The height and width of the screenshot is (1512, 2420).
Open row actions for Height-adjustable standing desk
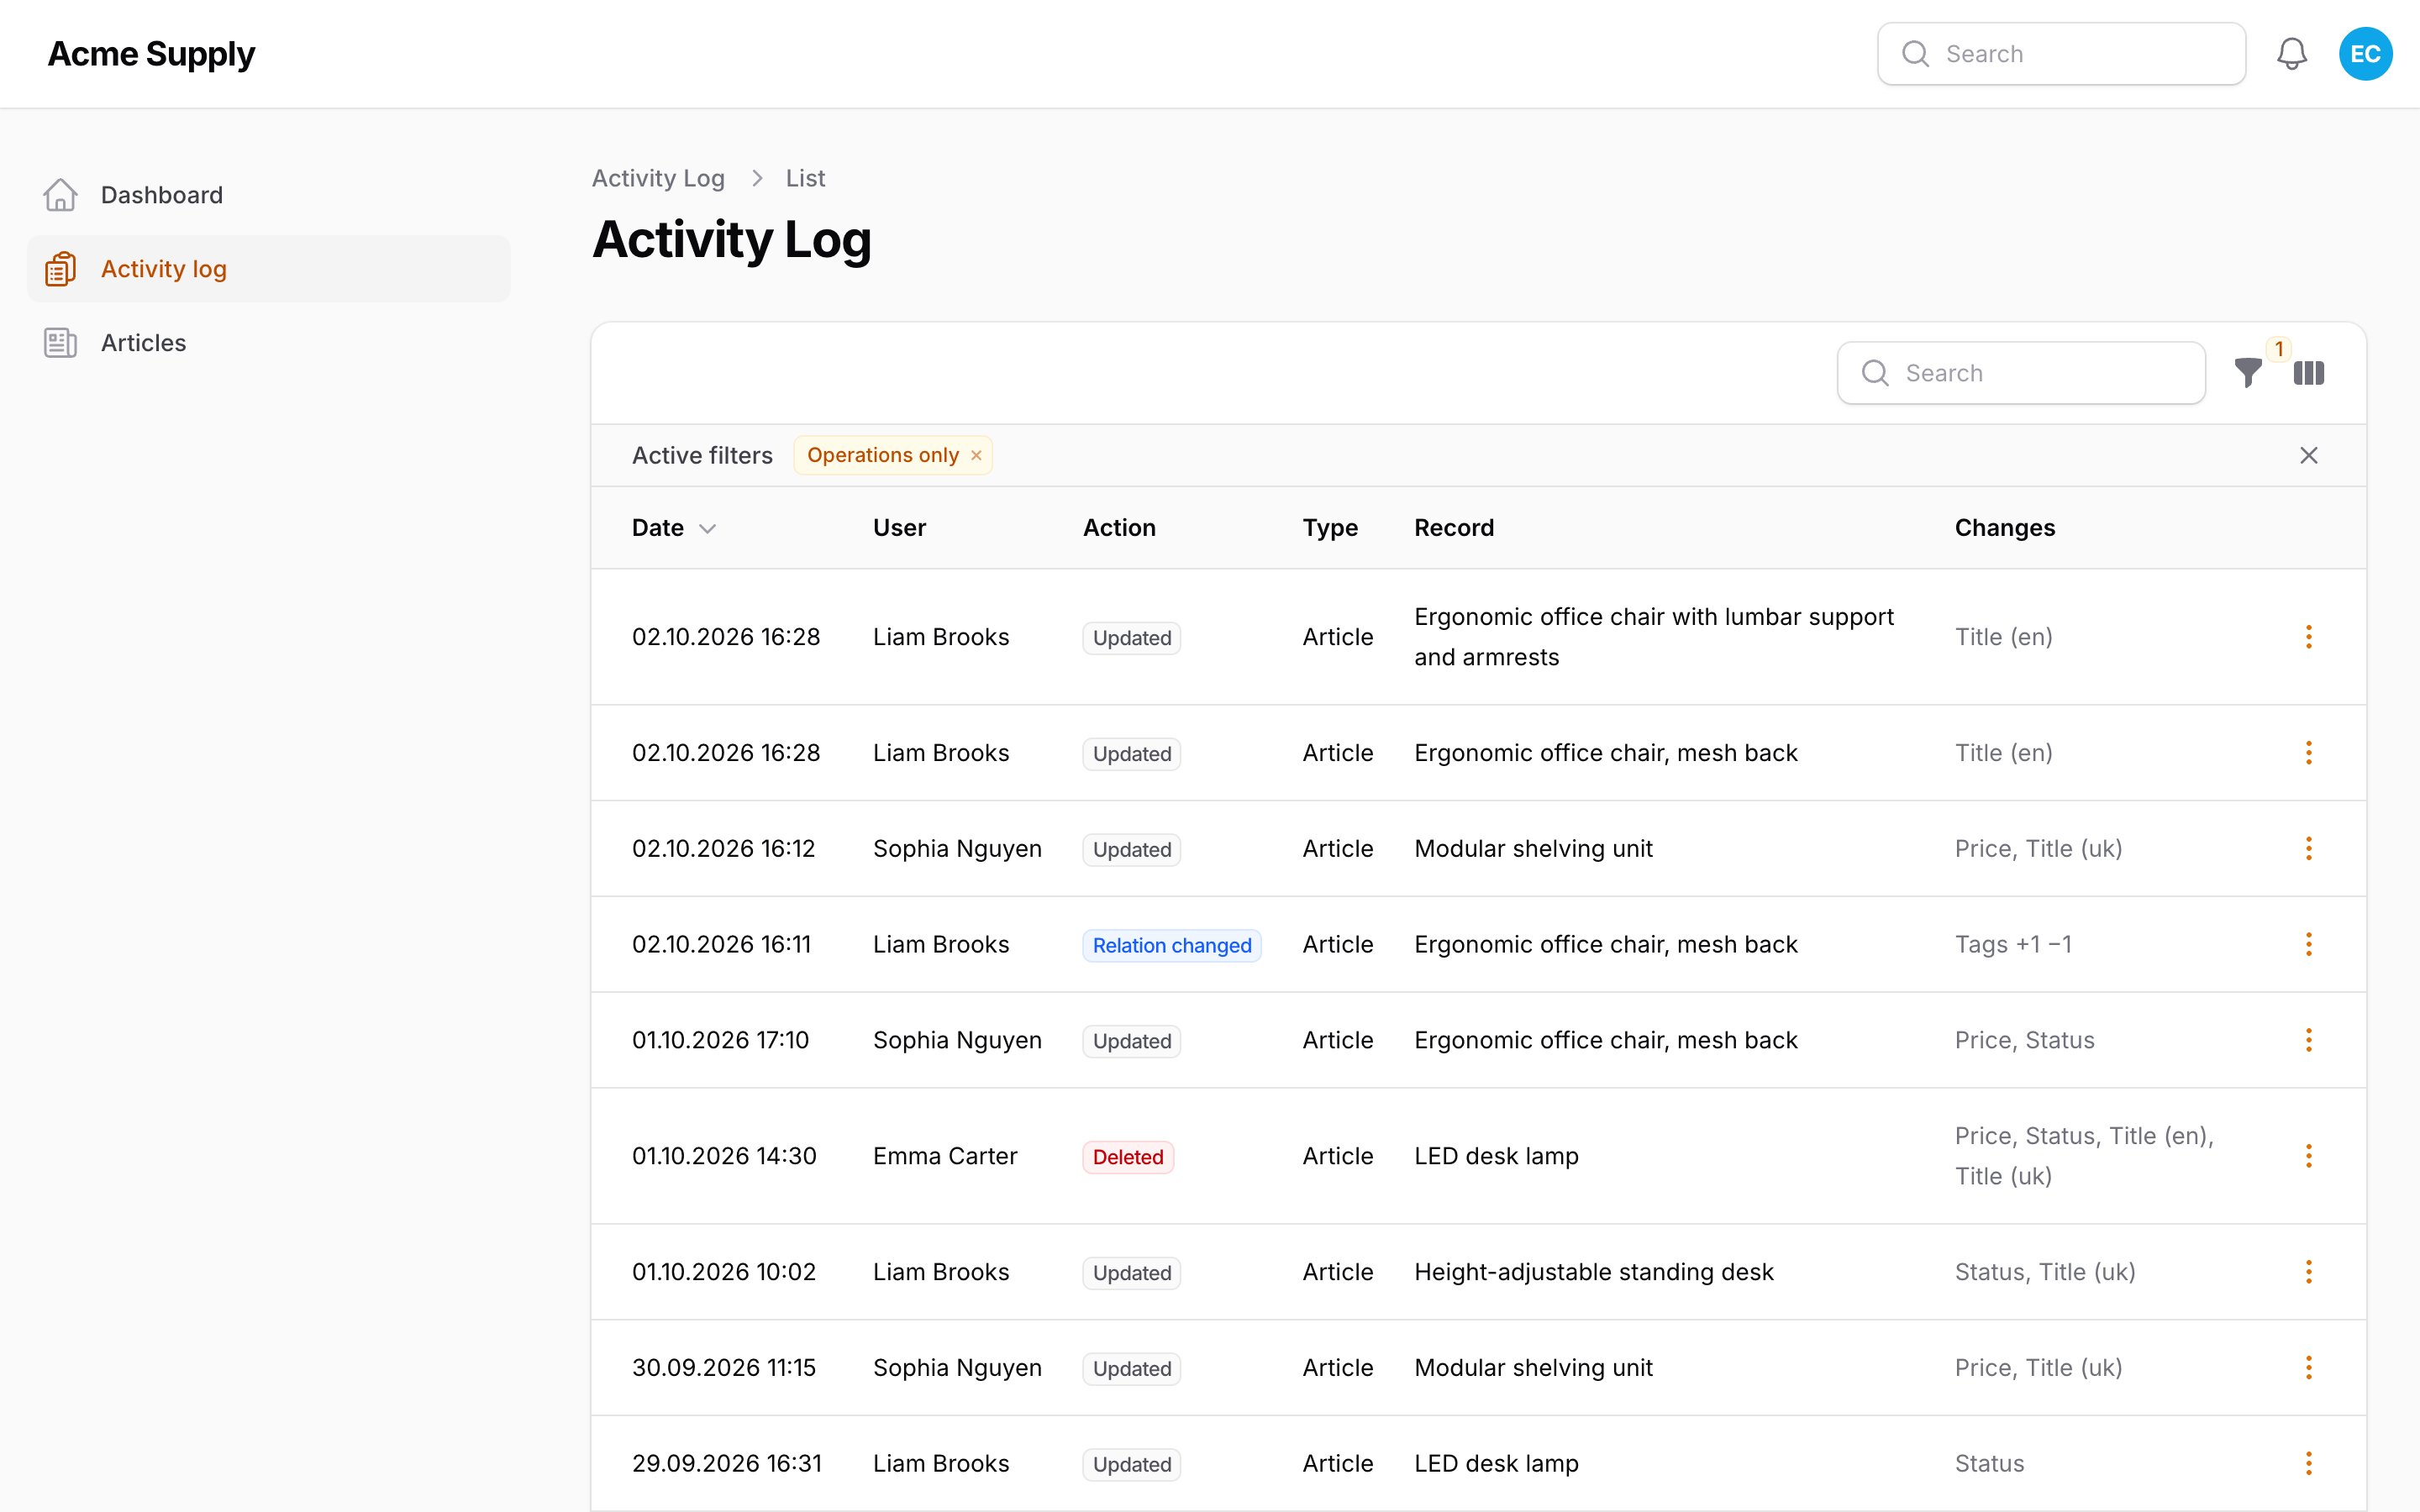tap(2308, 1273)
